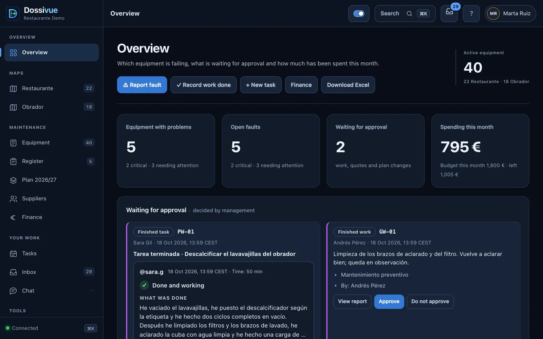
Task: Open the Obrador map icon
Action: (x=13, y=107)
